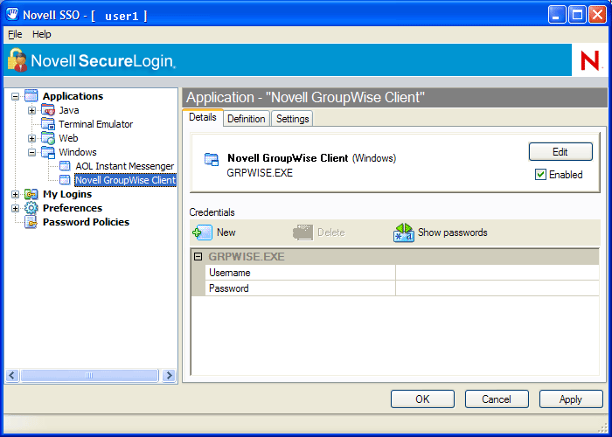The height and width of the screenshot is (437, 612).
Task: Click the Password row label
Action: click(x=229, y=288)
